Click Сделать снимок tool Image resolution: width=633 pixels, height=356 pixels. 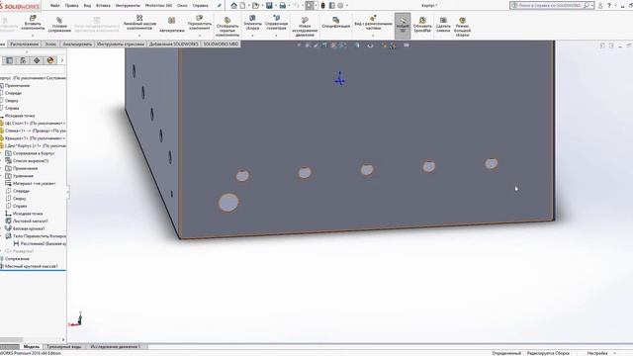pyautogui.click(x=443, y=25)
